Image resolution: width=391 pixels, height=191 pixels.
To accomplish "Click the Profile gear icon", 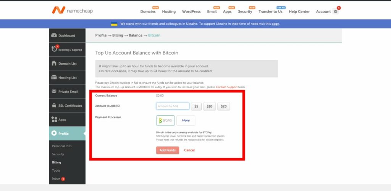I will [54, 134].
